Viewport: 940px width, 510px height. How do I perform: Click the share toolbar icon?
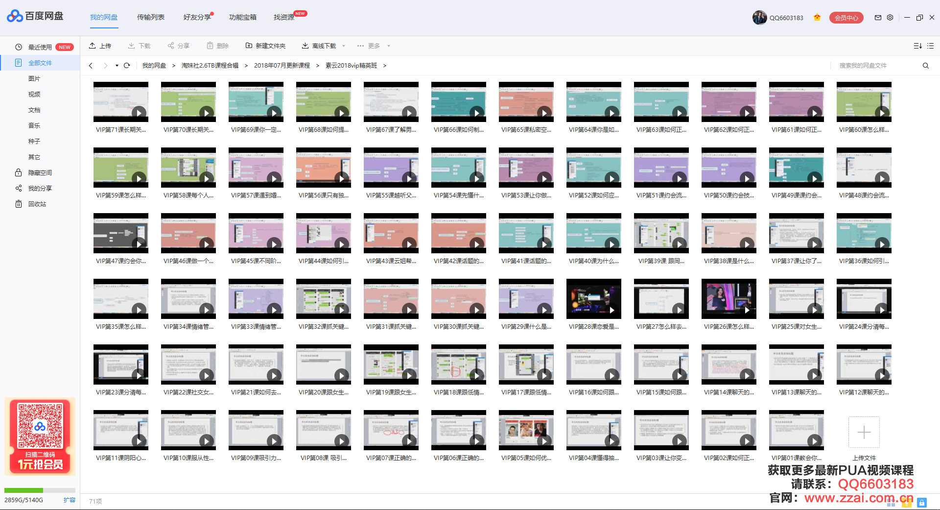coord(171,46)
